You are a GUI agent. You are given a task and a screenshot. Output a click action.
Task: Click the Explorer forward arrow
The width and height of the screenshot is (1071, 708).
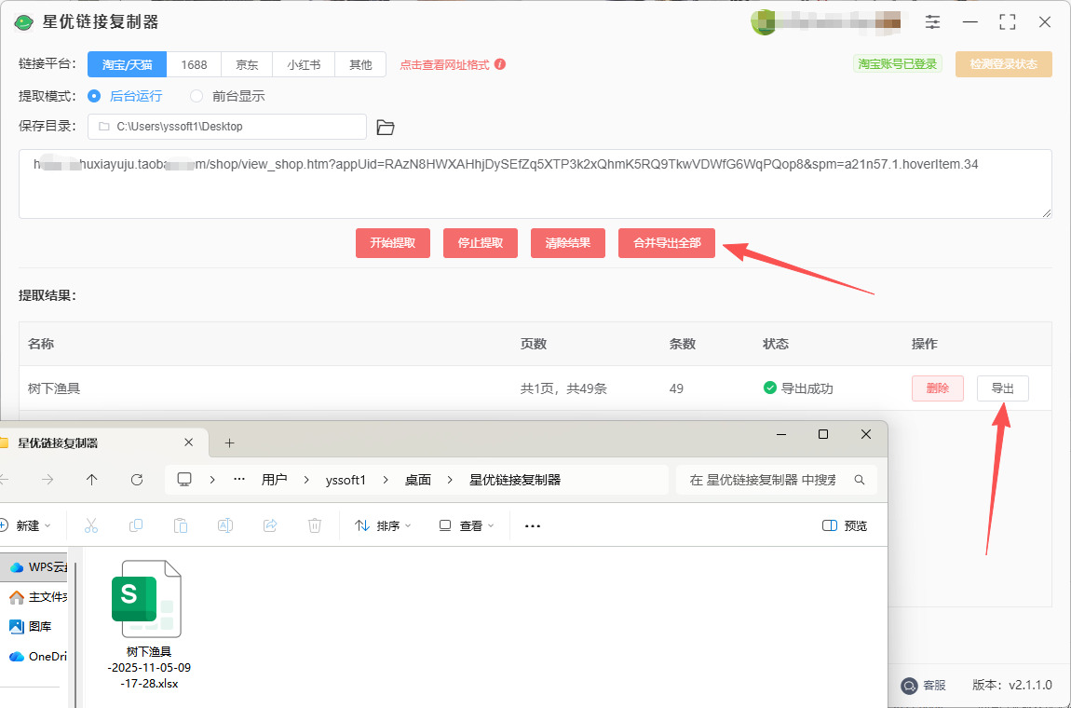tap(47, 480)
